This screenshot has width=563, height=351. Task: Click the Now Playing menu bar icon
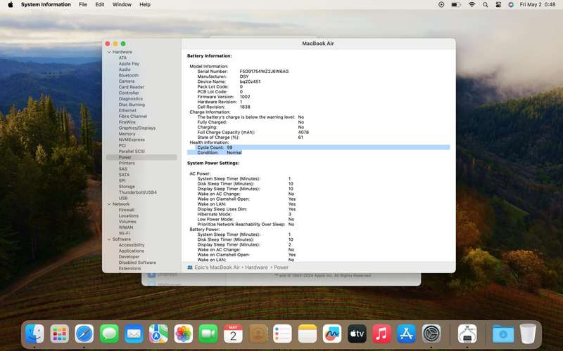point(441,5)
